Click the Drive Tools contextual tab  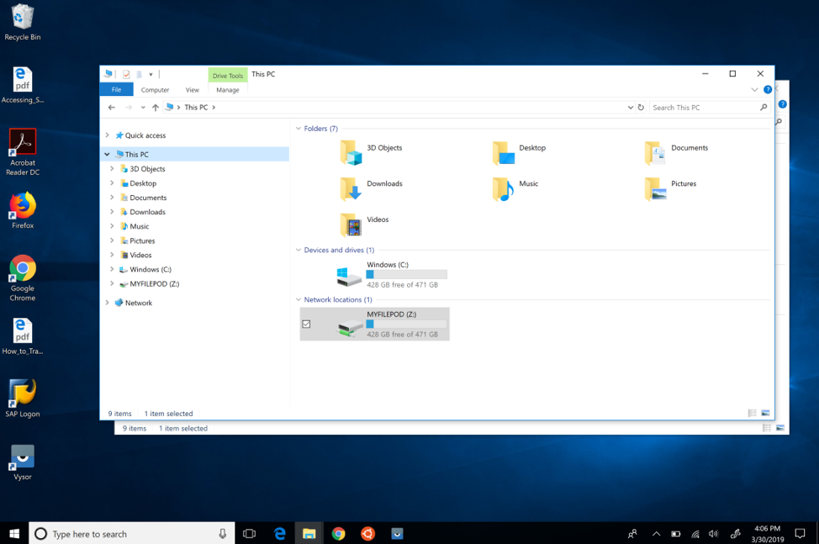(228, 75)
